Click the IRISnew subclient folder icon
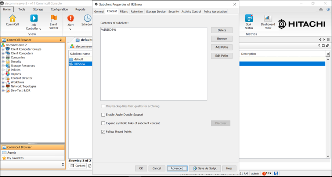 coord(71,64)
